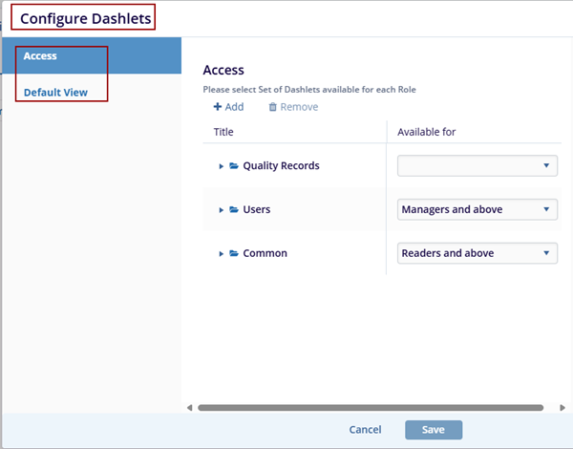
Task: Click the Cancel link
Action: click(365, 430)
